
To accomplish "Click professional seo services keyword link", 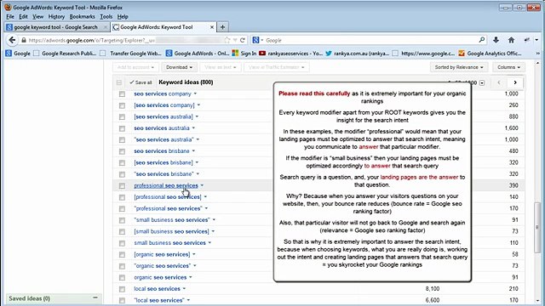I will coord(166,185).
